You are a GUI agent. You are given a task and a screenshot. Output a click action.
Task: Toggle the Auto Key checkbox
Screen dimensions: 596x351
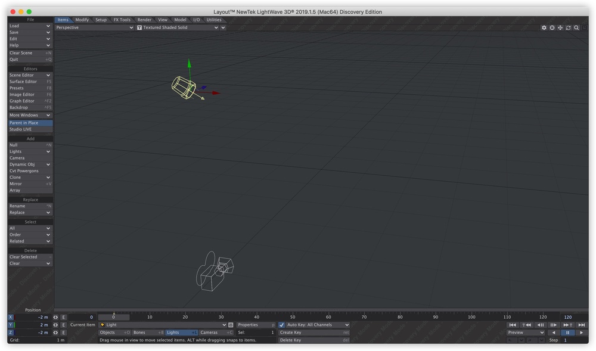click(282, 325)
